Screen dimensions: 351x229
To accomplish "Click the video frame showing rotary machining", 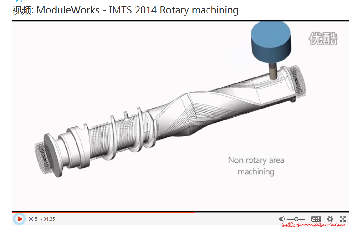I will [x=181, y=116].
